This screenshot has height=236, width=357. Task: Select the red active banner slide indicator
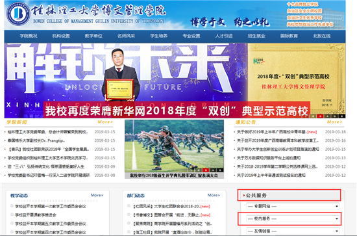click(x=320, y=116)
